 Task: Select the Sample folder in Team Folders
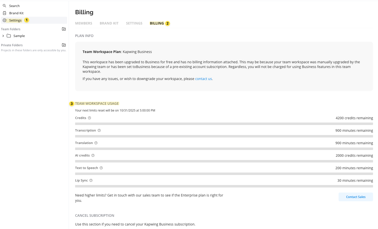click(x=19, y=36)
